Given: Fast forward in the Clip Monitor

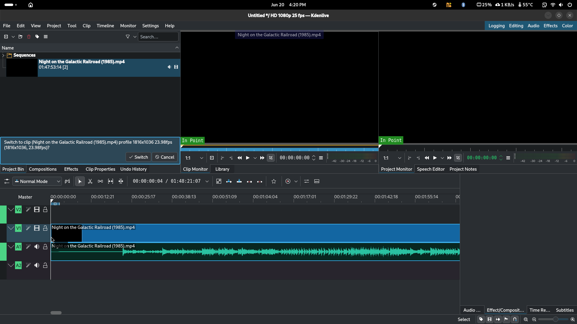Looking at the screenshot, I should (x=262, y=158).
